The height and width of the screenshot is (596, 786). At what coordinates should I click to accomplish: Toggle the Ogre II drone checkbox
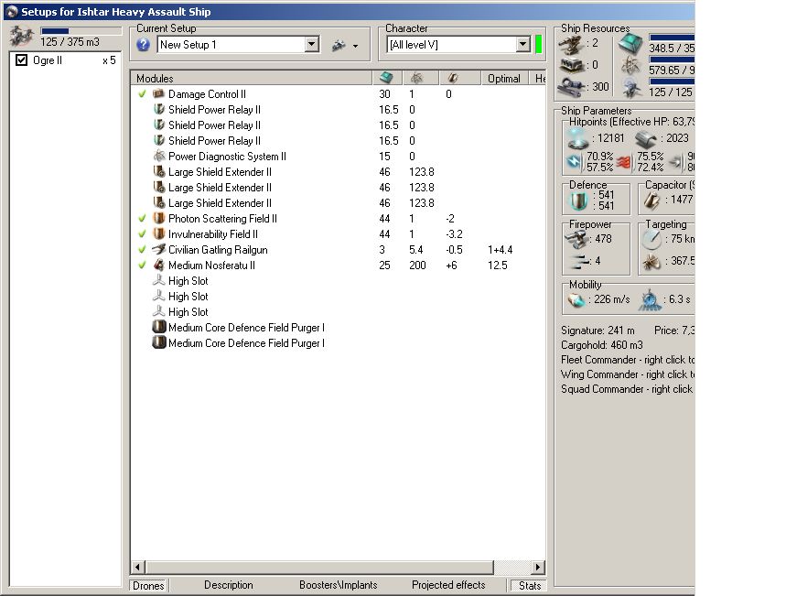coord(21,60)
